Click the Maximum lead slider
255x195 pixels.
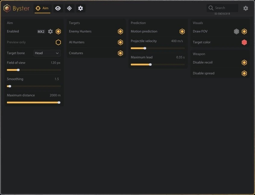(158, 64)
